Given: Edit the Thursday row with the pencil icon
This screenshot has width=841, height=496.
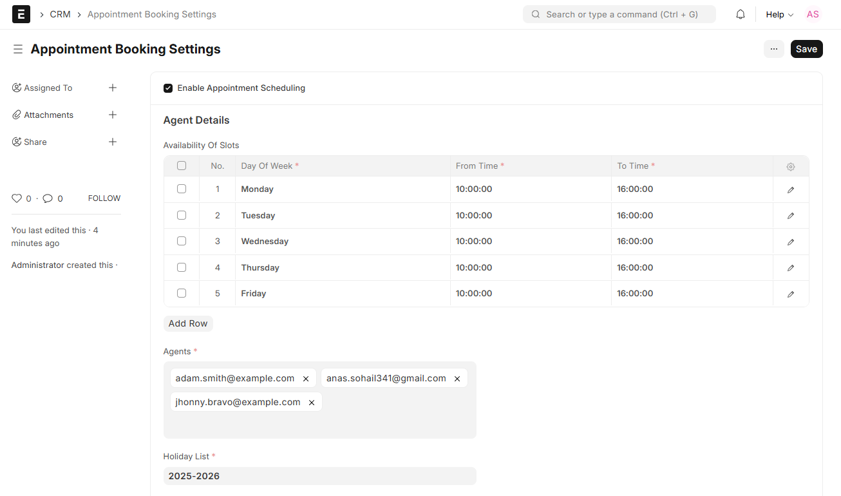Looking at the screenshot, I should 791,268.
